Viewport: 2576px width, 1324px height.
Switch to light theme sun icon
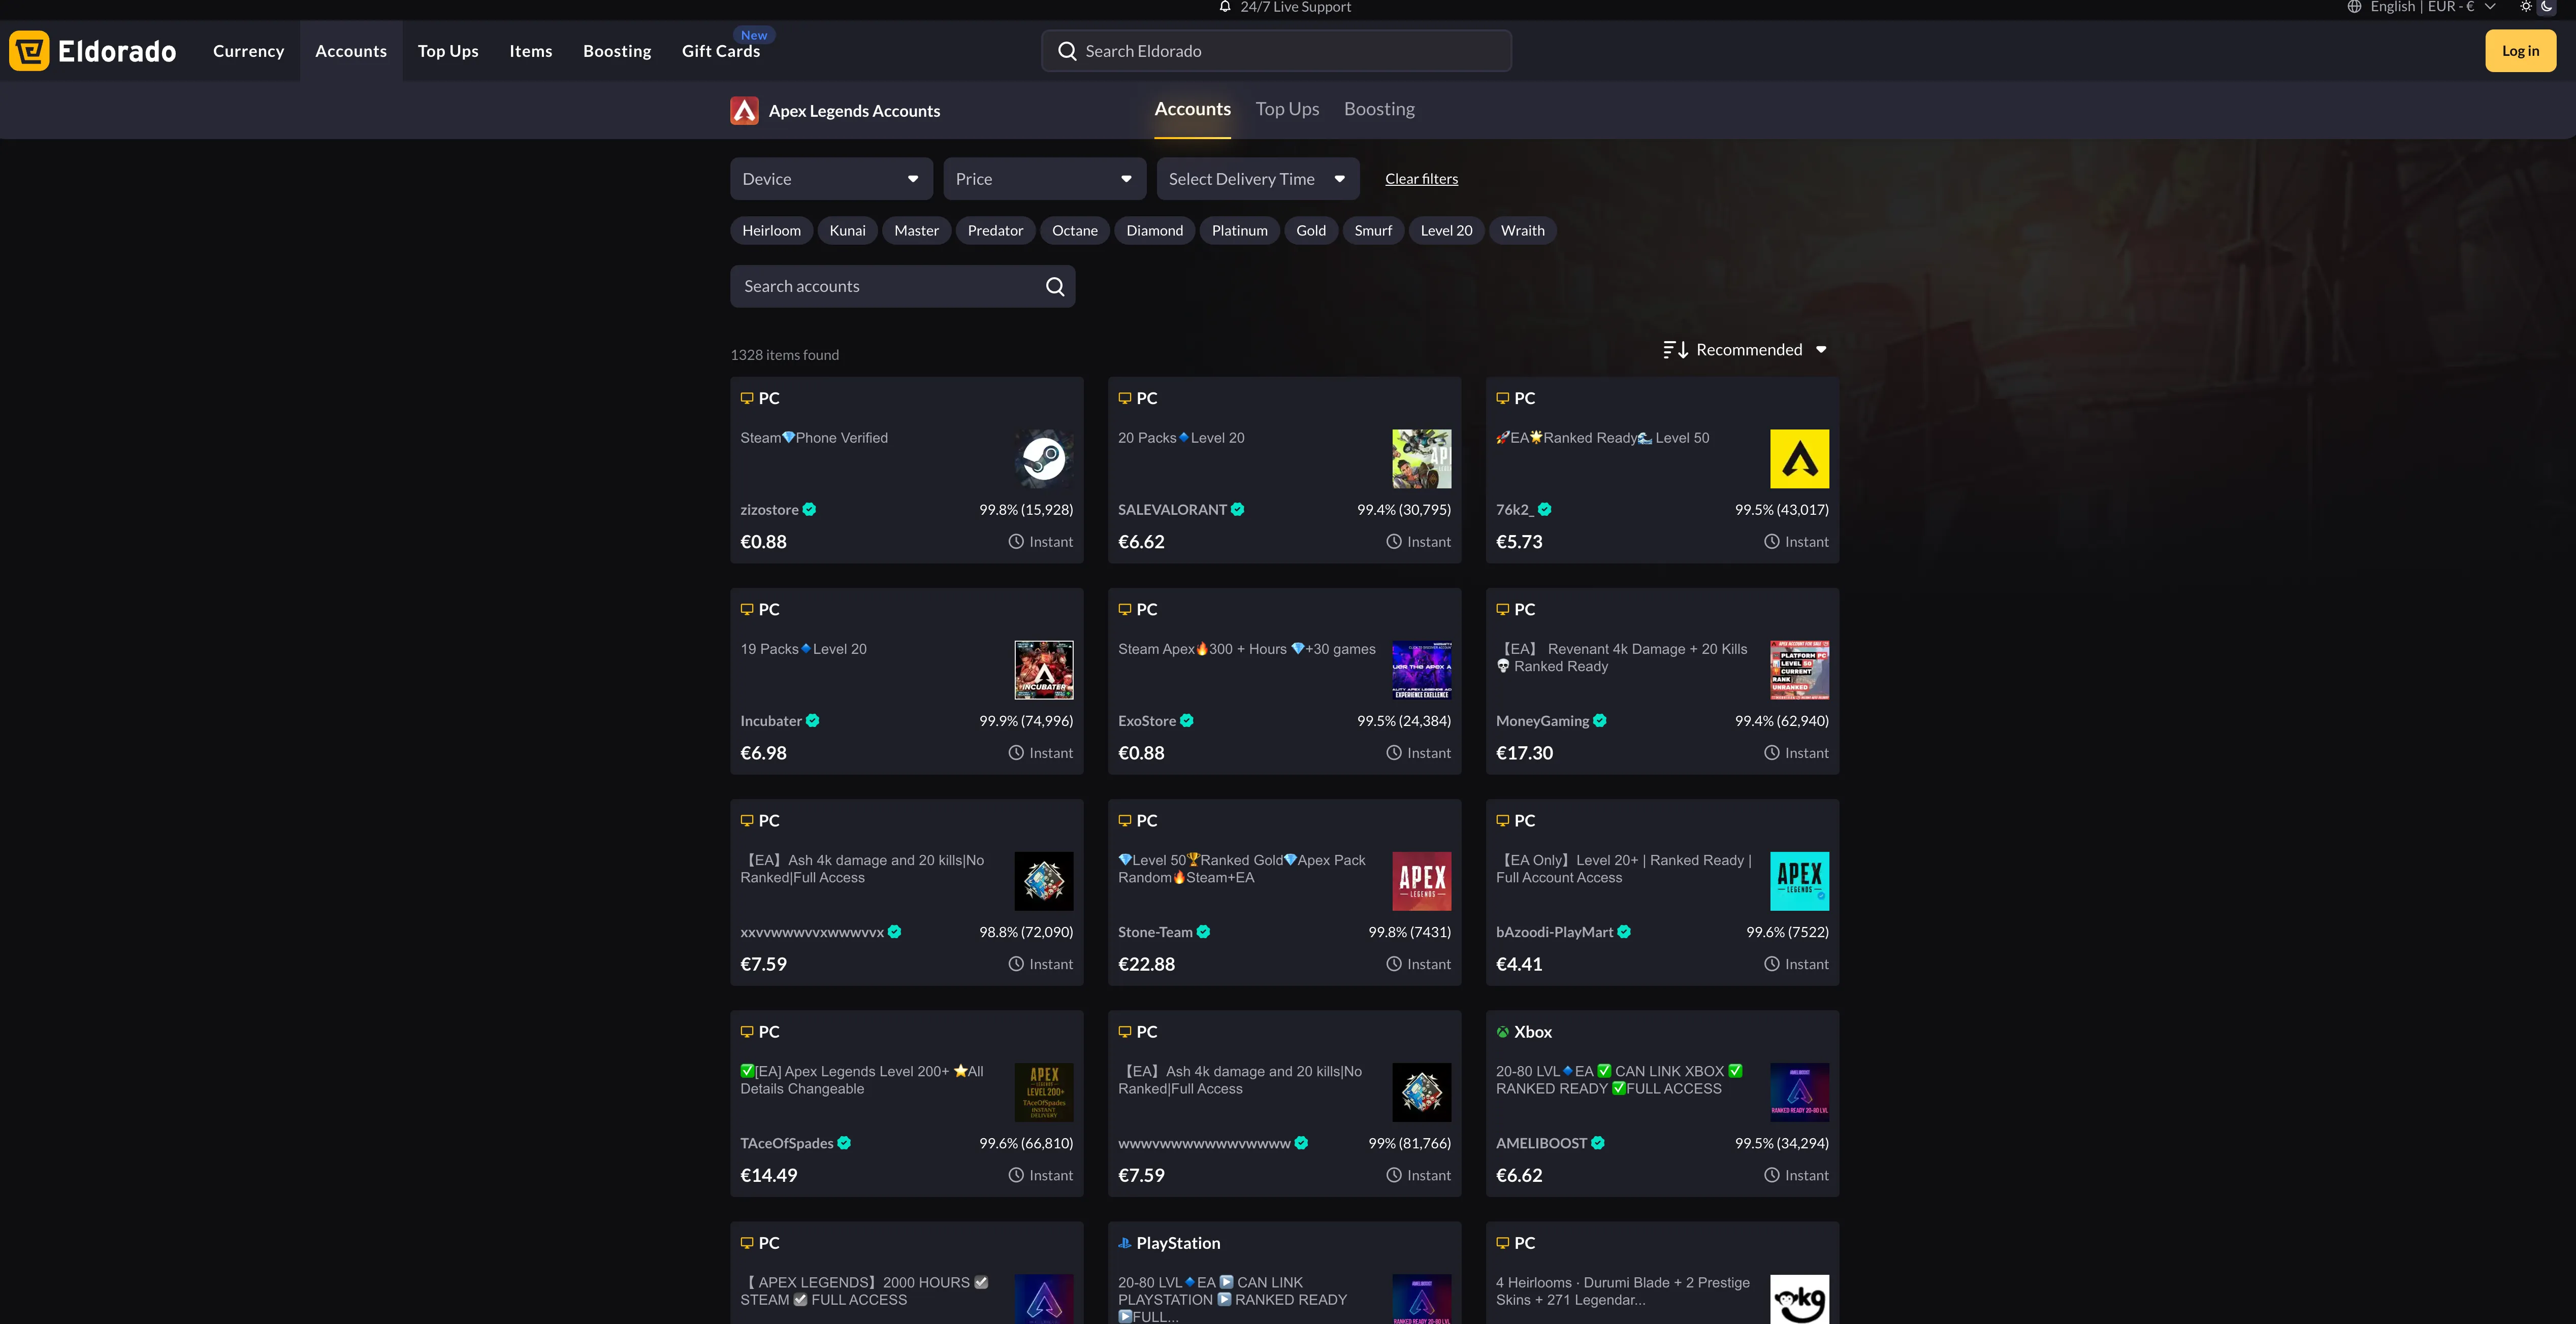tap(2525, 7)
